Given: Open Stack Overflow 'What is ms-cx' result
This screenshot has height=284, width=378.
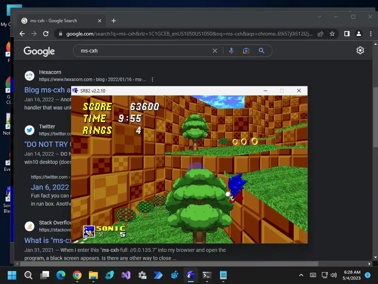Looking at the screenshot, I should pyautogui.click(x=48, y=240).
